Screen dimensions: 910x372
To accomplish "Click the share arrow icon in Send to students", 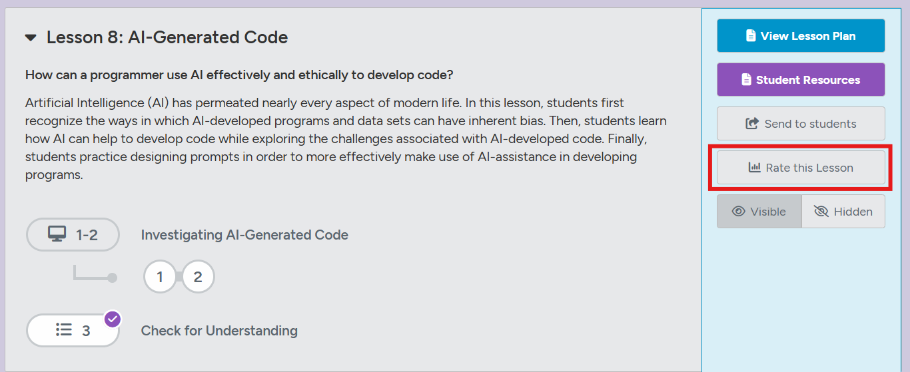I will [752, 124].
